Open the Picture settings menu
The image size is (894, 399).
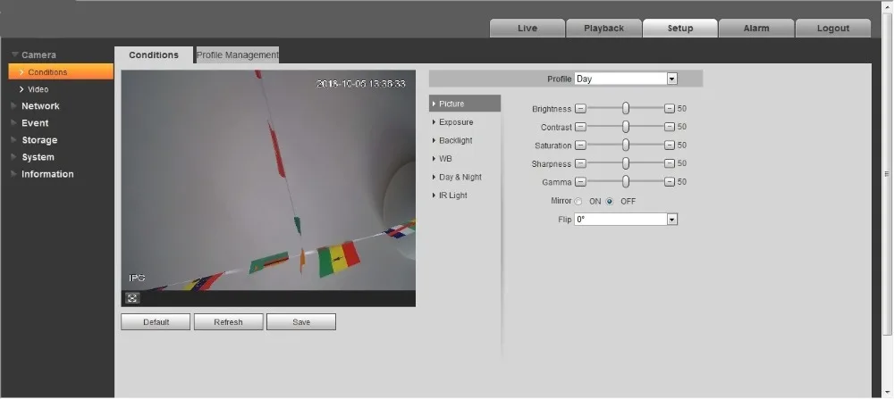pos(465,104)
